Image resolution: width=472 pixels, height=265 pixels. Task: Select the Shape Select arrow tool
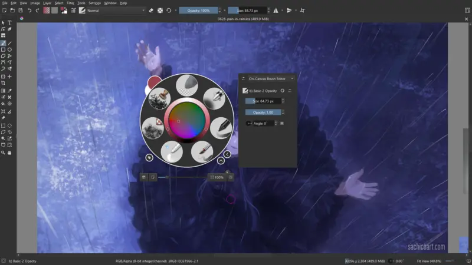coord(4,23)
